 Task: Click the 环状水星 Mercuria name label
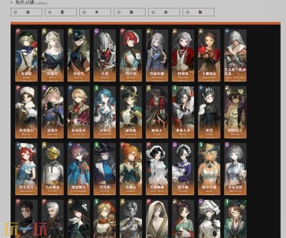[x=235, y=188]
